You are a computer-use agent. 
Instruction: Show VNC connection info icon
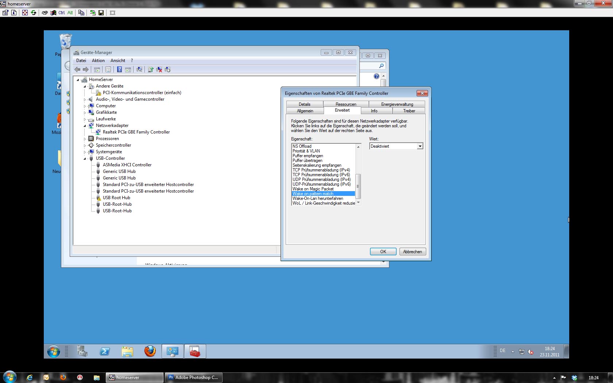[14, 13]
